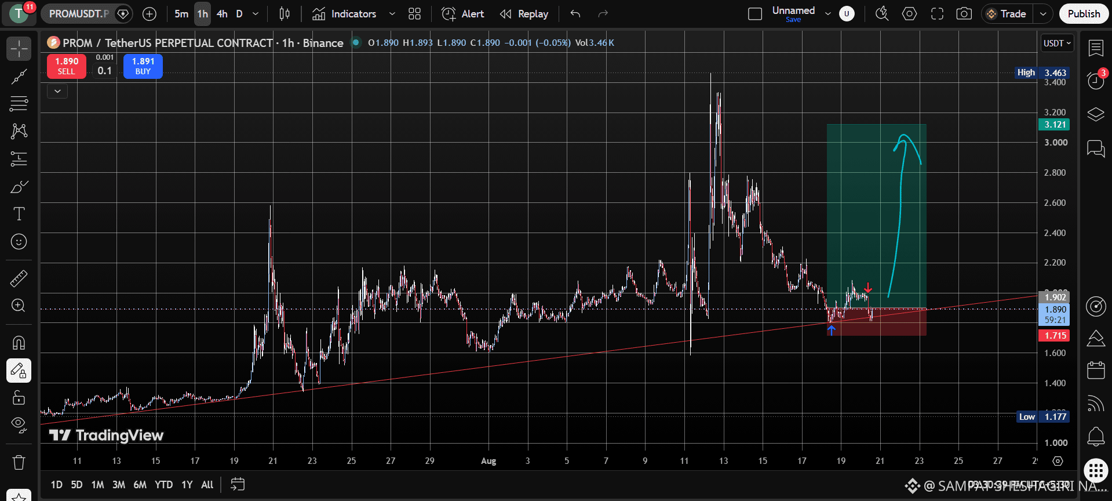The height and width of the screenshot is (501, 1112).
Task: Open the USDT currency dropdown
Action: [1057, 43]
